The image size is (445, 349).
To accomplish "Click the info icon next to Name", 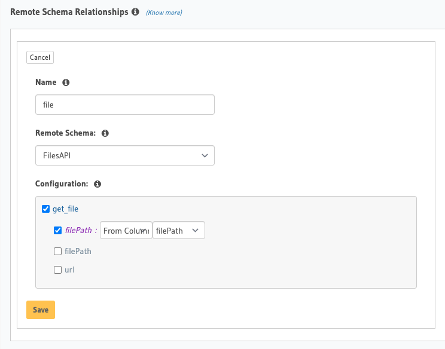I will (x=66, y=82).
